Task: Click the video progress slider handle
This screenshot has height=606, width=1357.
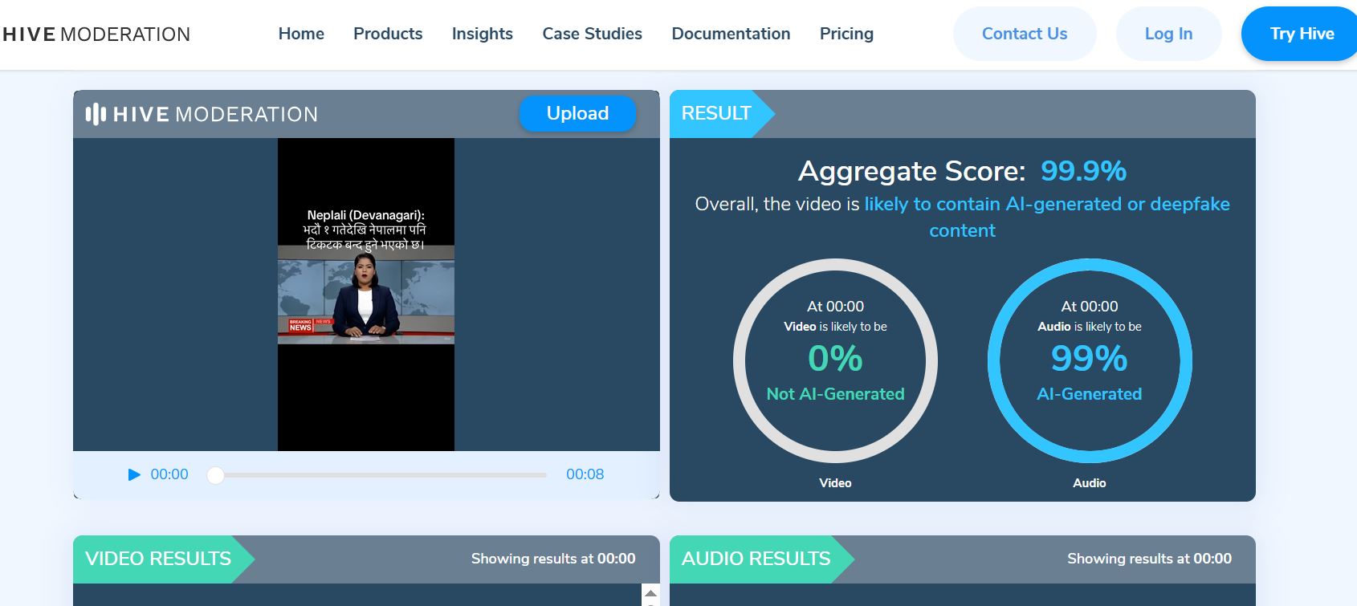Action: pyautogui.click(x=215, y=475)
